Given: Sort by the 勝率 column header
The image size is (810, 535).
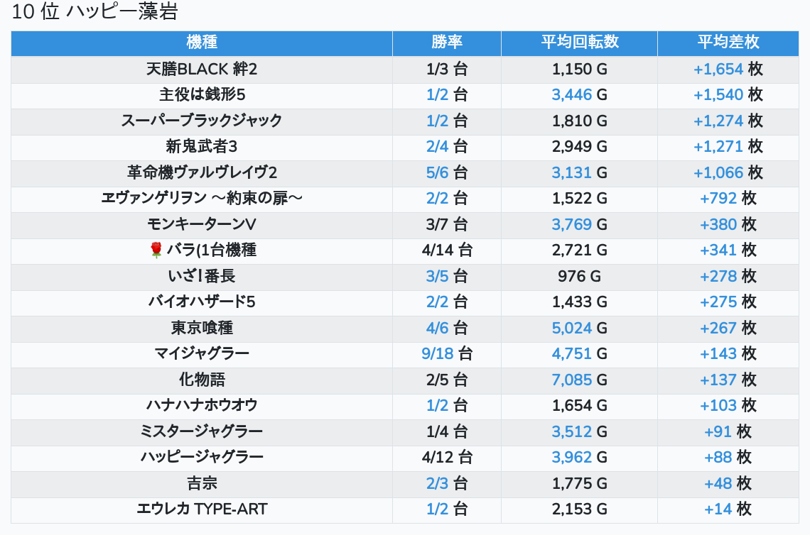Looking at the screenshot, I should point(447,43).
